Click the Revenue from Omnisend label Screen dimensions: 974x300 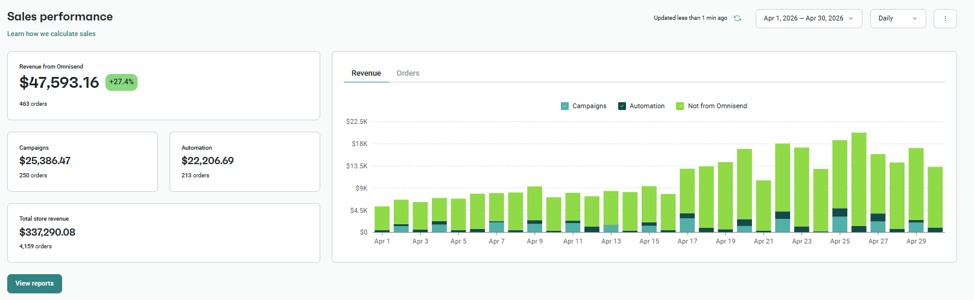[51, 67]
